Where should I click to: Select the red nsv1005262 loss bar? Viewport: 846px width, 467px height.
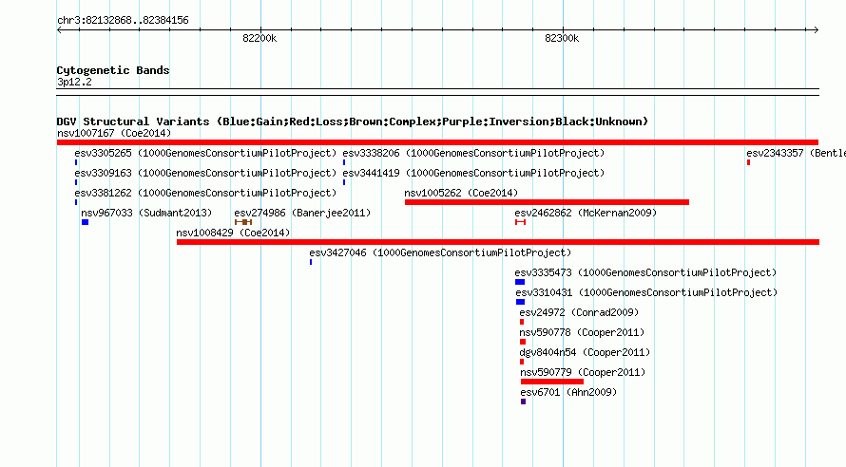coord(547,202)
